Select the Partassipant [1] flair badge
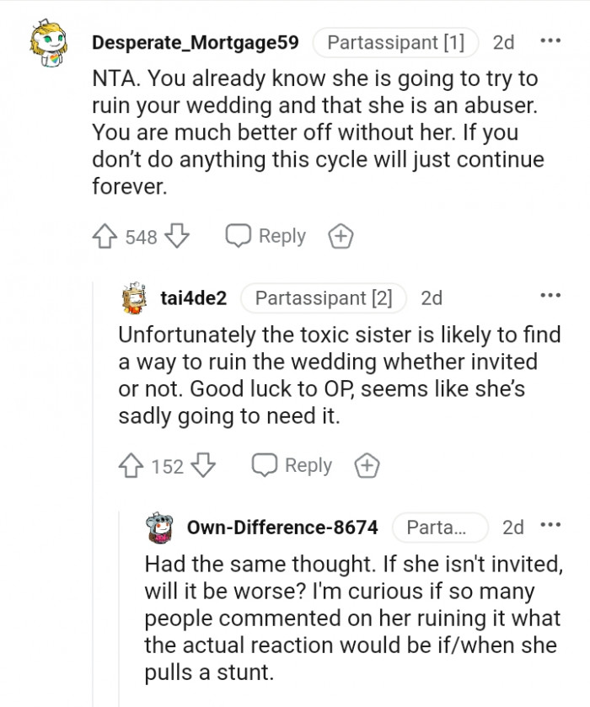Image resolution: width=590 pixels, height=707 pixels. [396, 42]
